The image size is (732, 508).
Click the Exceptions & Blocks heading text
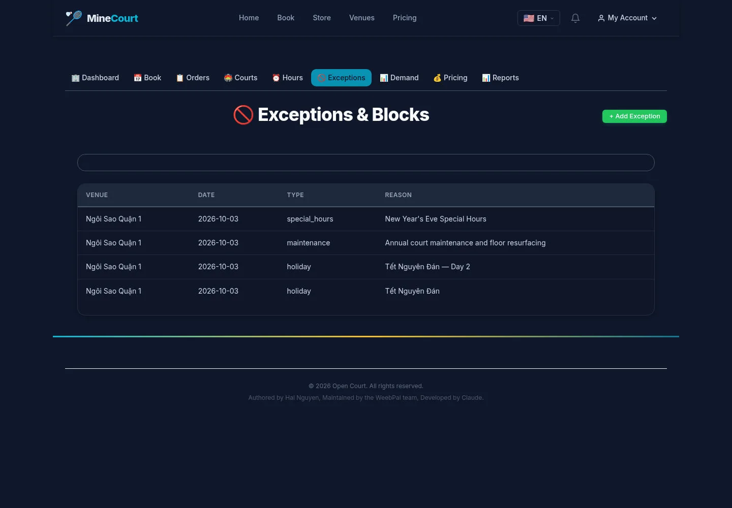point(344,115)
